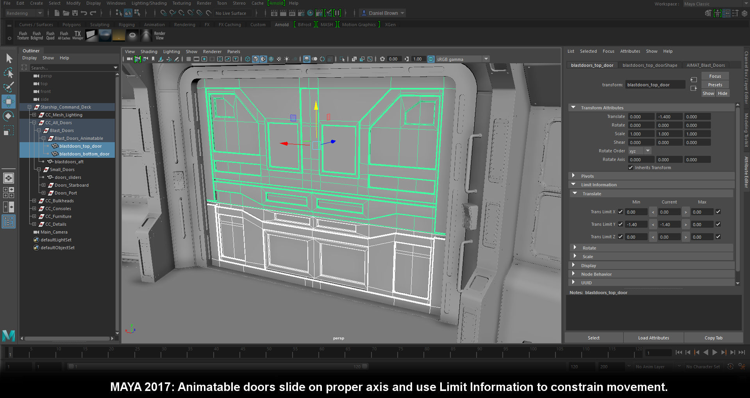Click the attribute editor Select button
This screenshot has height=398, width=750.
(593, 338)
